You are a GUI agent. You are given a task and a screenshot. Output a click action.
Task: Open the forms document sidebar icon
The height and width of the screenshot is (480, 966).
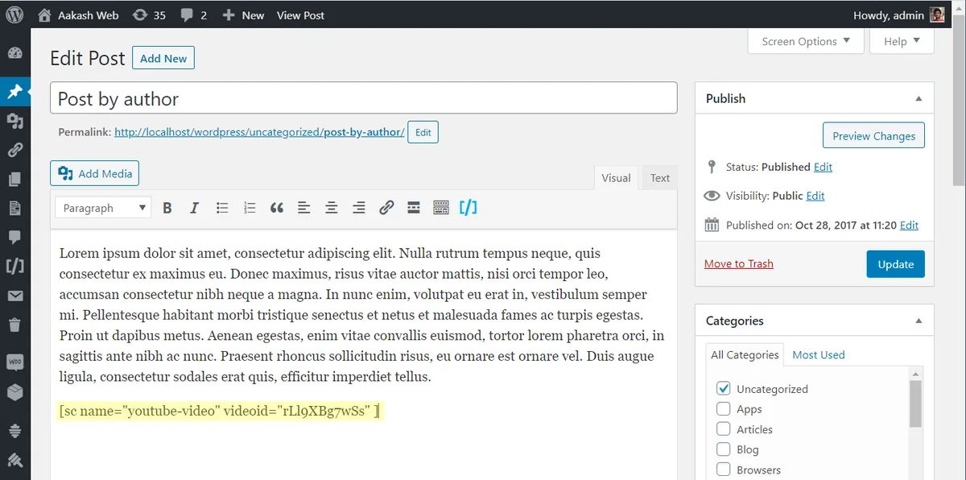[x=14, y=208]
